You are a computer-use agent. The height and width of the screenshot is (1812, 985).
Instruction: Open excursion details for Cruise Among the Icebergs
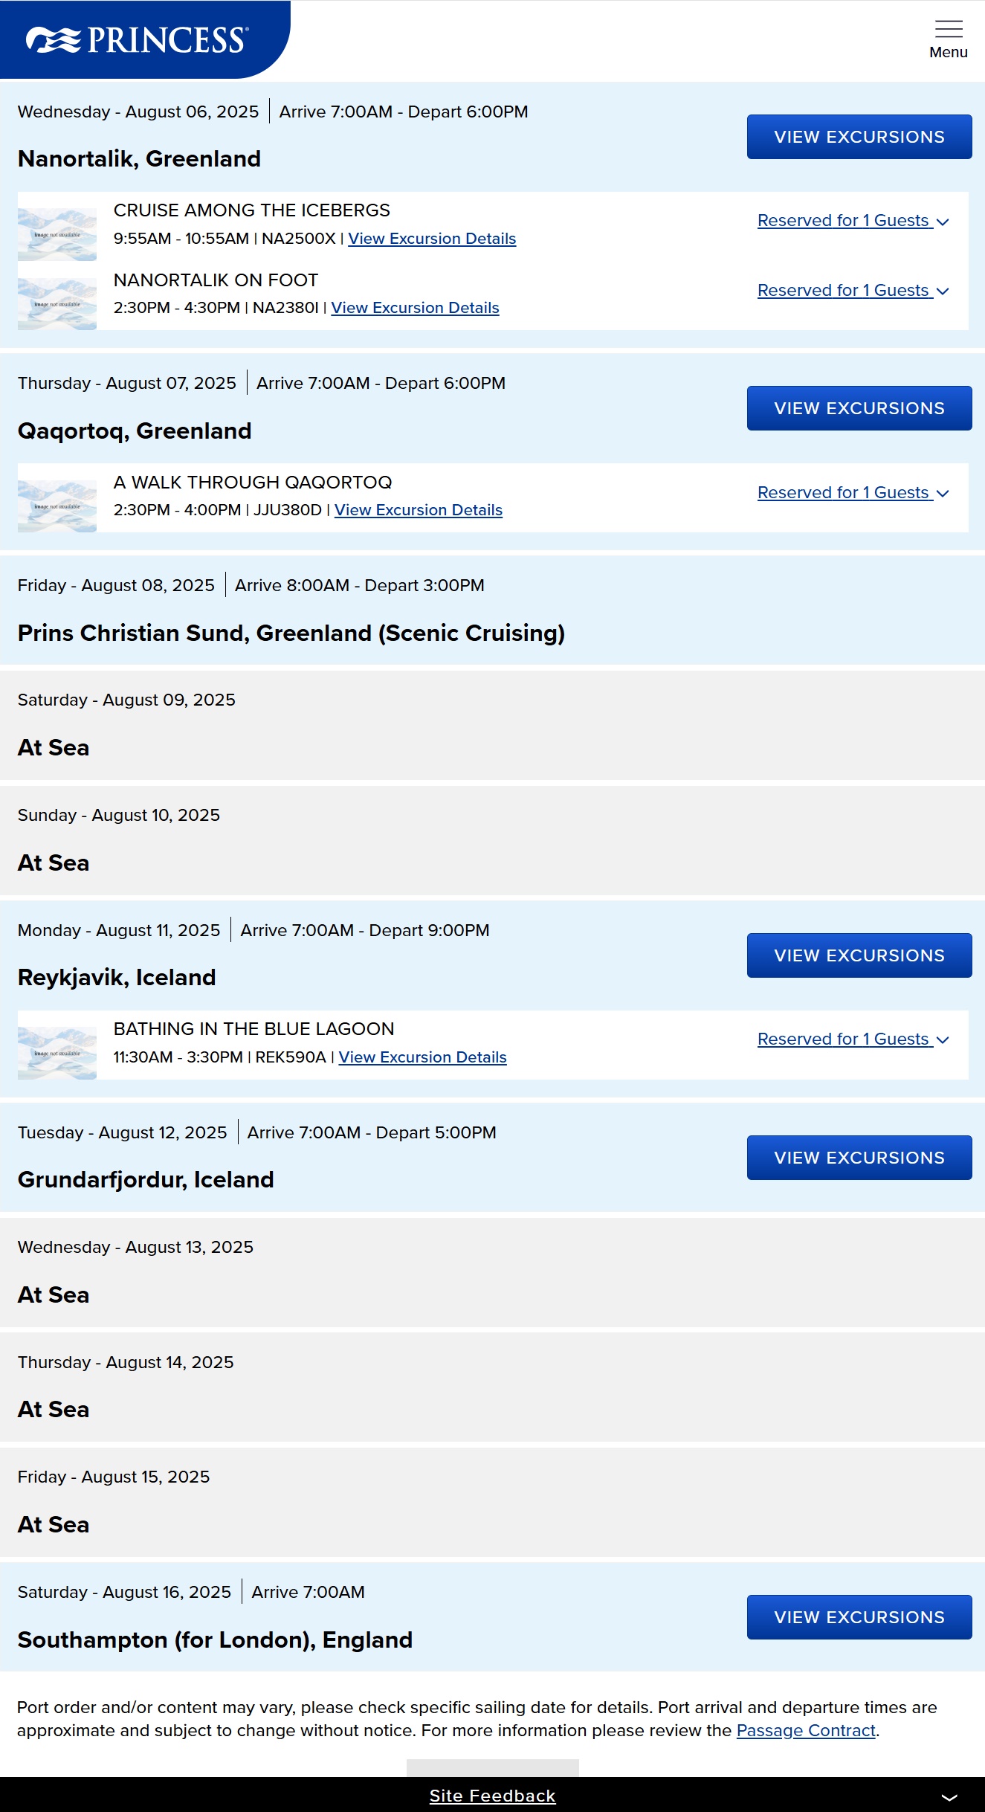click(x=432, y=239)
